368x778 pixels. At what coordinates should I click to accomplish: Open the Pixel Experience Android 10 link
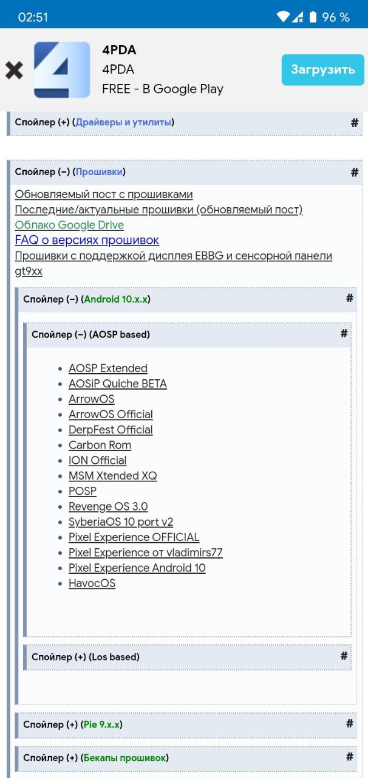[x=137, y=568]
